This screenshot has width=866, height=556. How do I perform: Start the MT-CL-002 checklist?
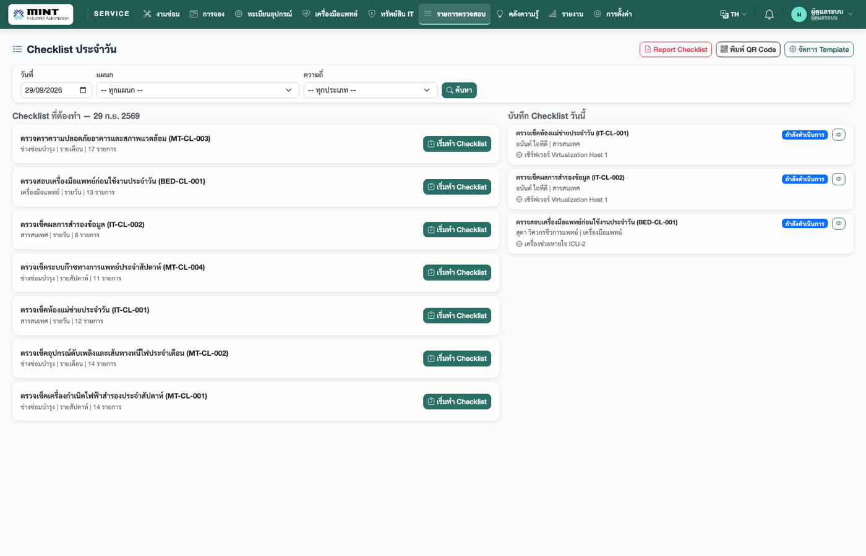pos(457,358)
